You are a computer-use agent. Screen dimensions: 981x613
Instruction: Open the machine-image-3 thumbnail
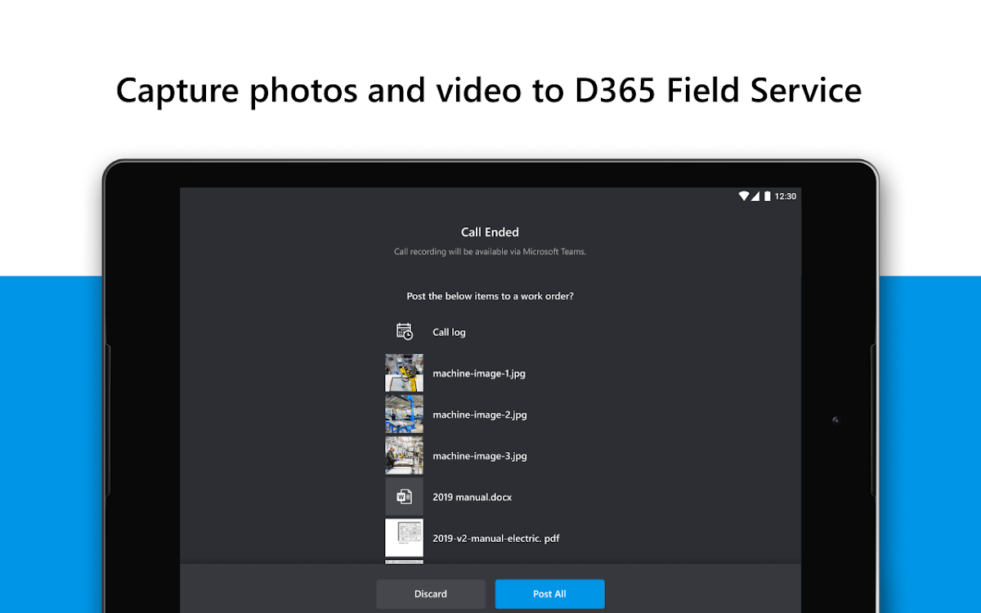point(404,455)
